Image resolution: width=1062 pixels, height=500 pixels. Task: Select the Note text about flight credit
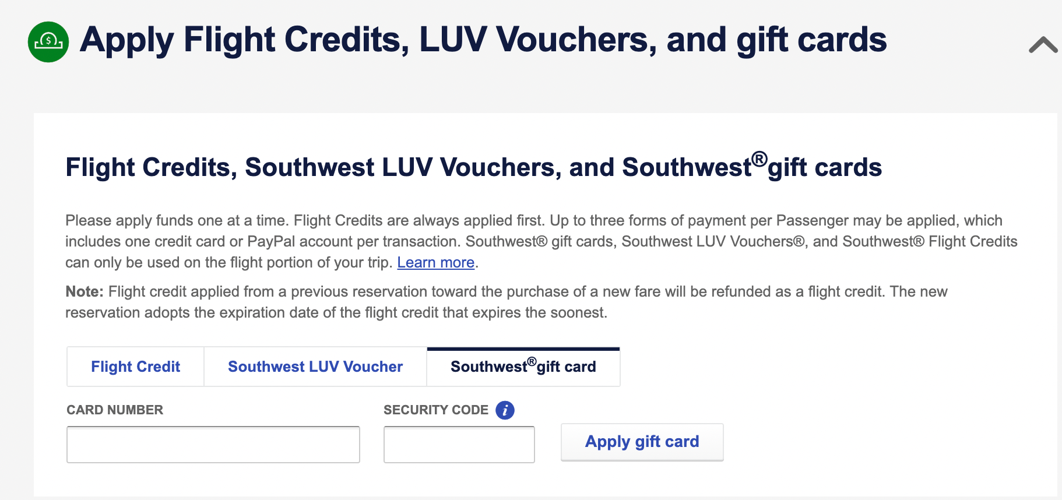click(507, 301)
